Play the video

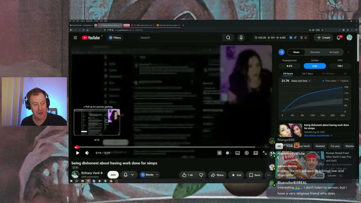click(x=78, y=153)
